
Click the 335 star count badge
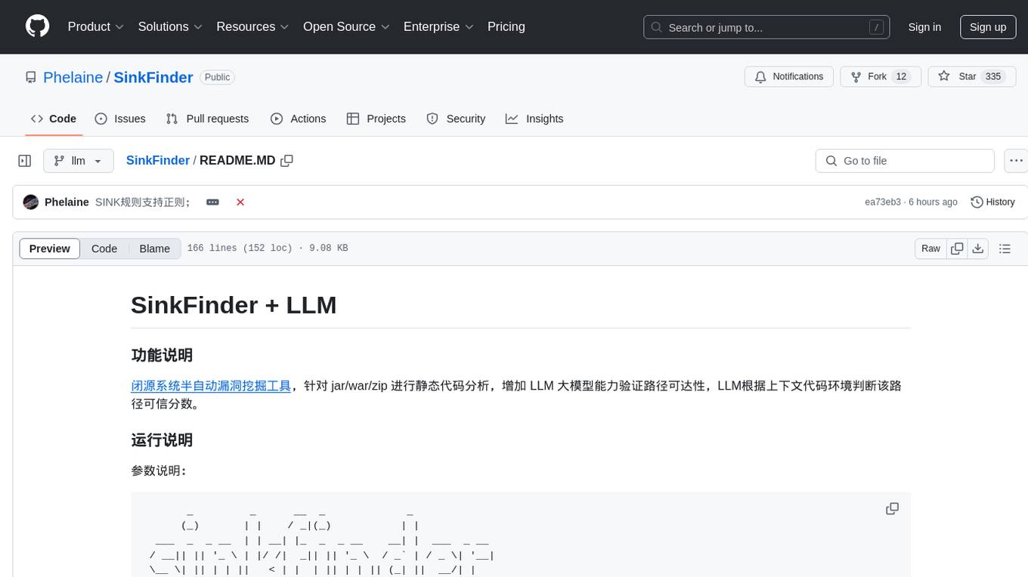click(993, 77)
